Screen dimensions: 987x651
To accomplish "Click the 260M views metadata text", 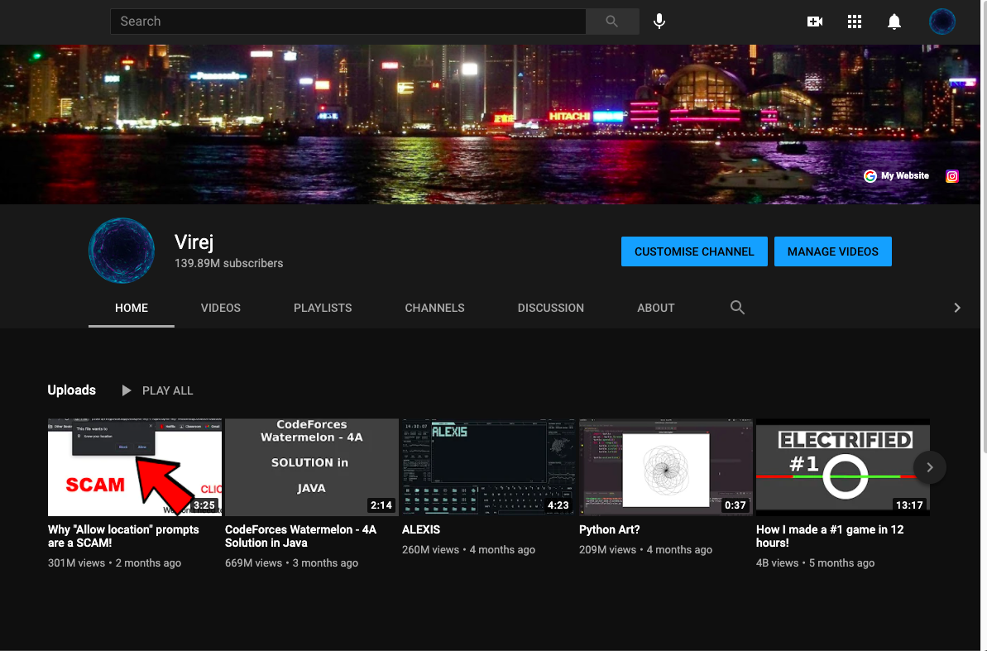I will point(430,549).
